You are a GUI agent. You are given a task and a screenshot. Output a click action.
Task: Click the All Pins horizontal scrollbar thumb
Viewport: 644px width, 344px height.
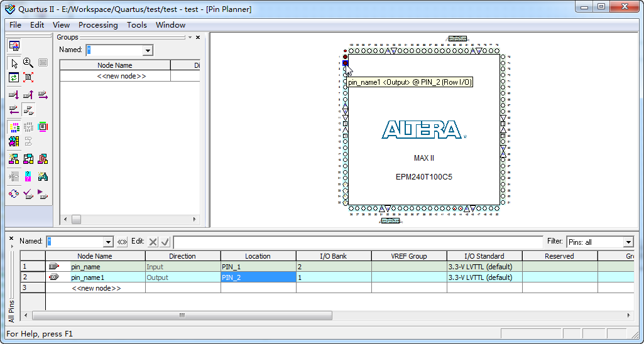click(x=182, y=315)
